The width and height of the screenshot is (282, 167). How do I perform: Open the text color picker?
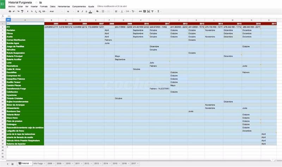(x=91, y=11)
